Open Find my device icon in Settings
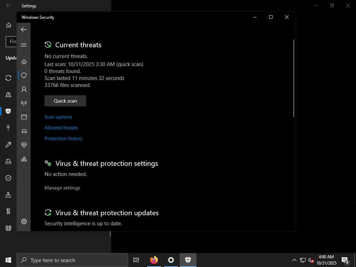 click(8, 195)
